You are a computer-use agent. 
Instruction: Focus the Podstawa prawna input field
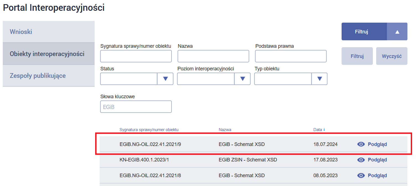point(291,56)
